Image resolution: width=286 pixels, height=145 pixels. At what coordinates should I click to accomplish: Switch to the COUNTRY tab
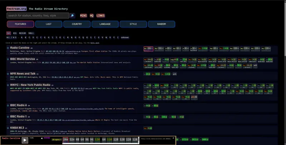tap(77, 24)
